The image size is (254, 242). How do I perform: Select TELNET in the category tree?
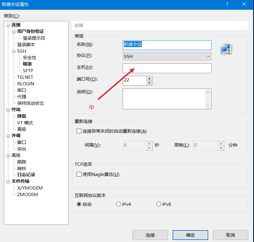pyautogui.click(x=25, y=77)
